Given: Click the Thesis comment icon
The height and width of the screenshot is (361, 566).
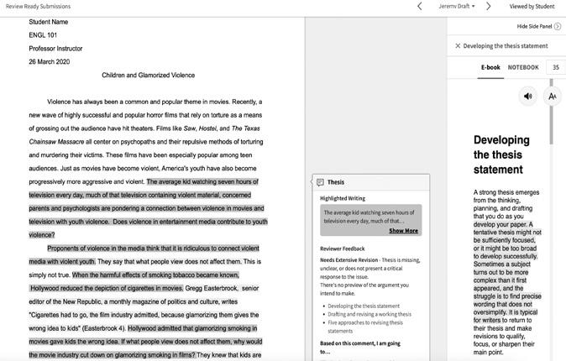Looking at the screenshot, I should pyautogui.click(x=320, y=182).
